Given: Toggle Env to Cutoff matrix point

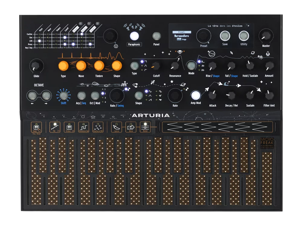Looking at the screenshot, I should pyautogui.click(x=65, y=37).
